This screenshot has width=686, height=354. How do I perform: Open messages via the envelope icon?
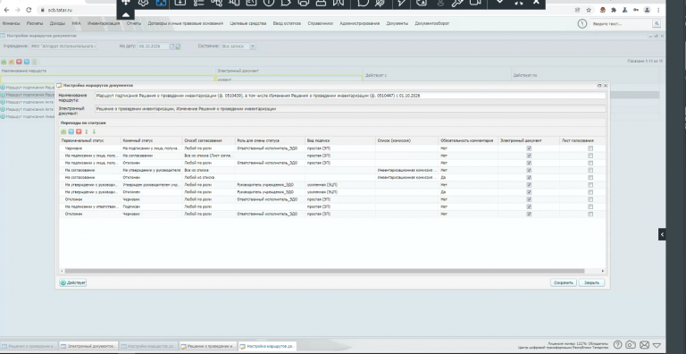(644, 345)
